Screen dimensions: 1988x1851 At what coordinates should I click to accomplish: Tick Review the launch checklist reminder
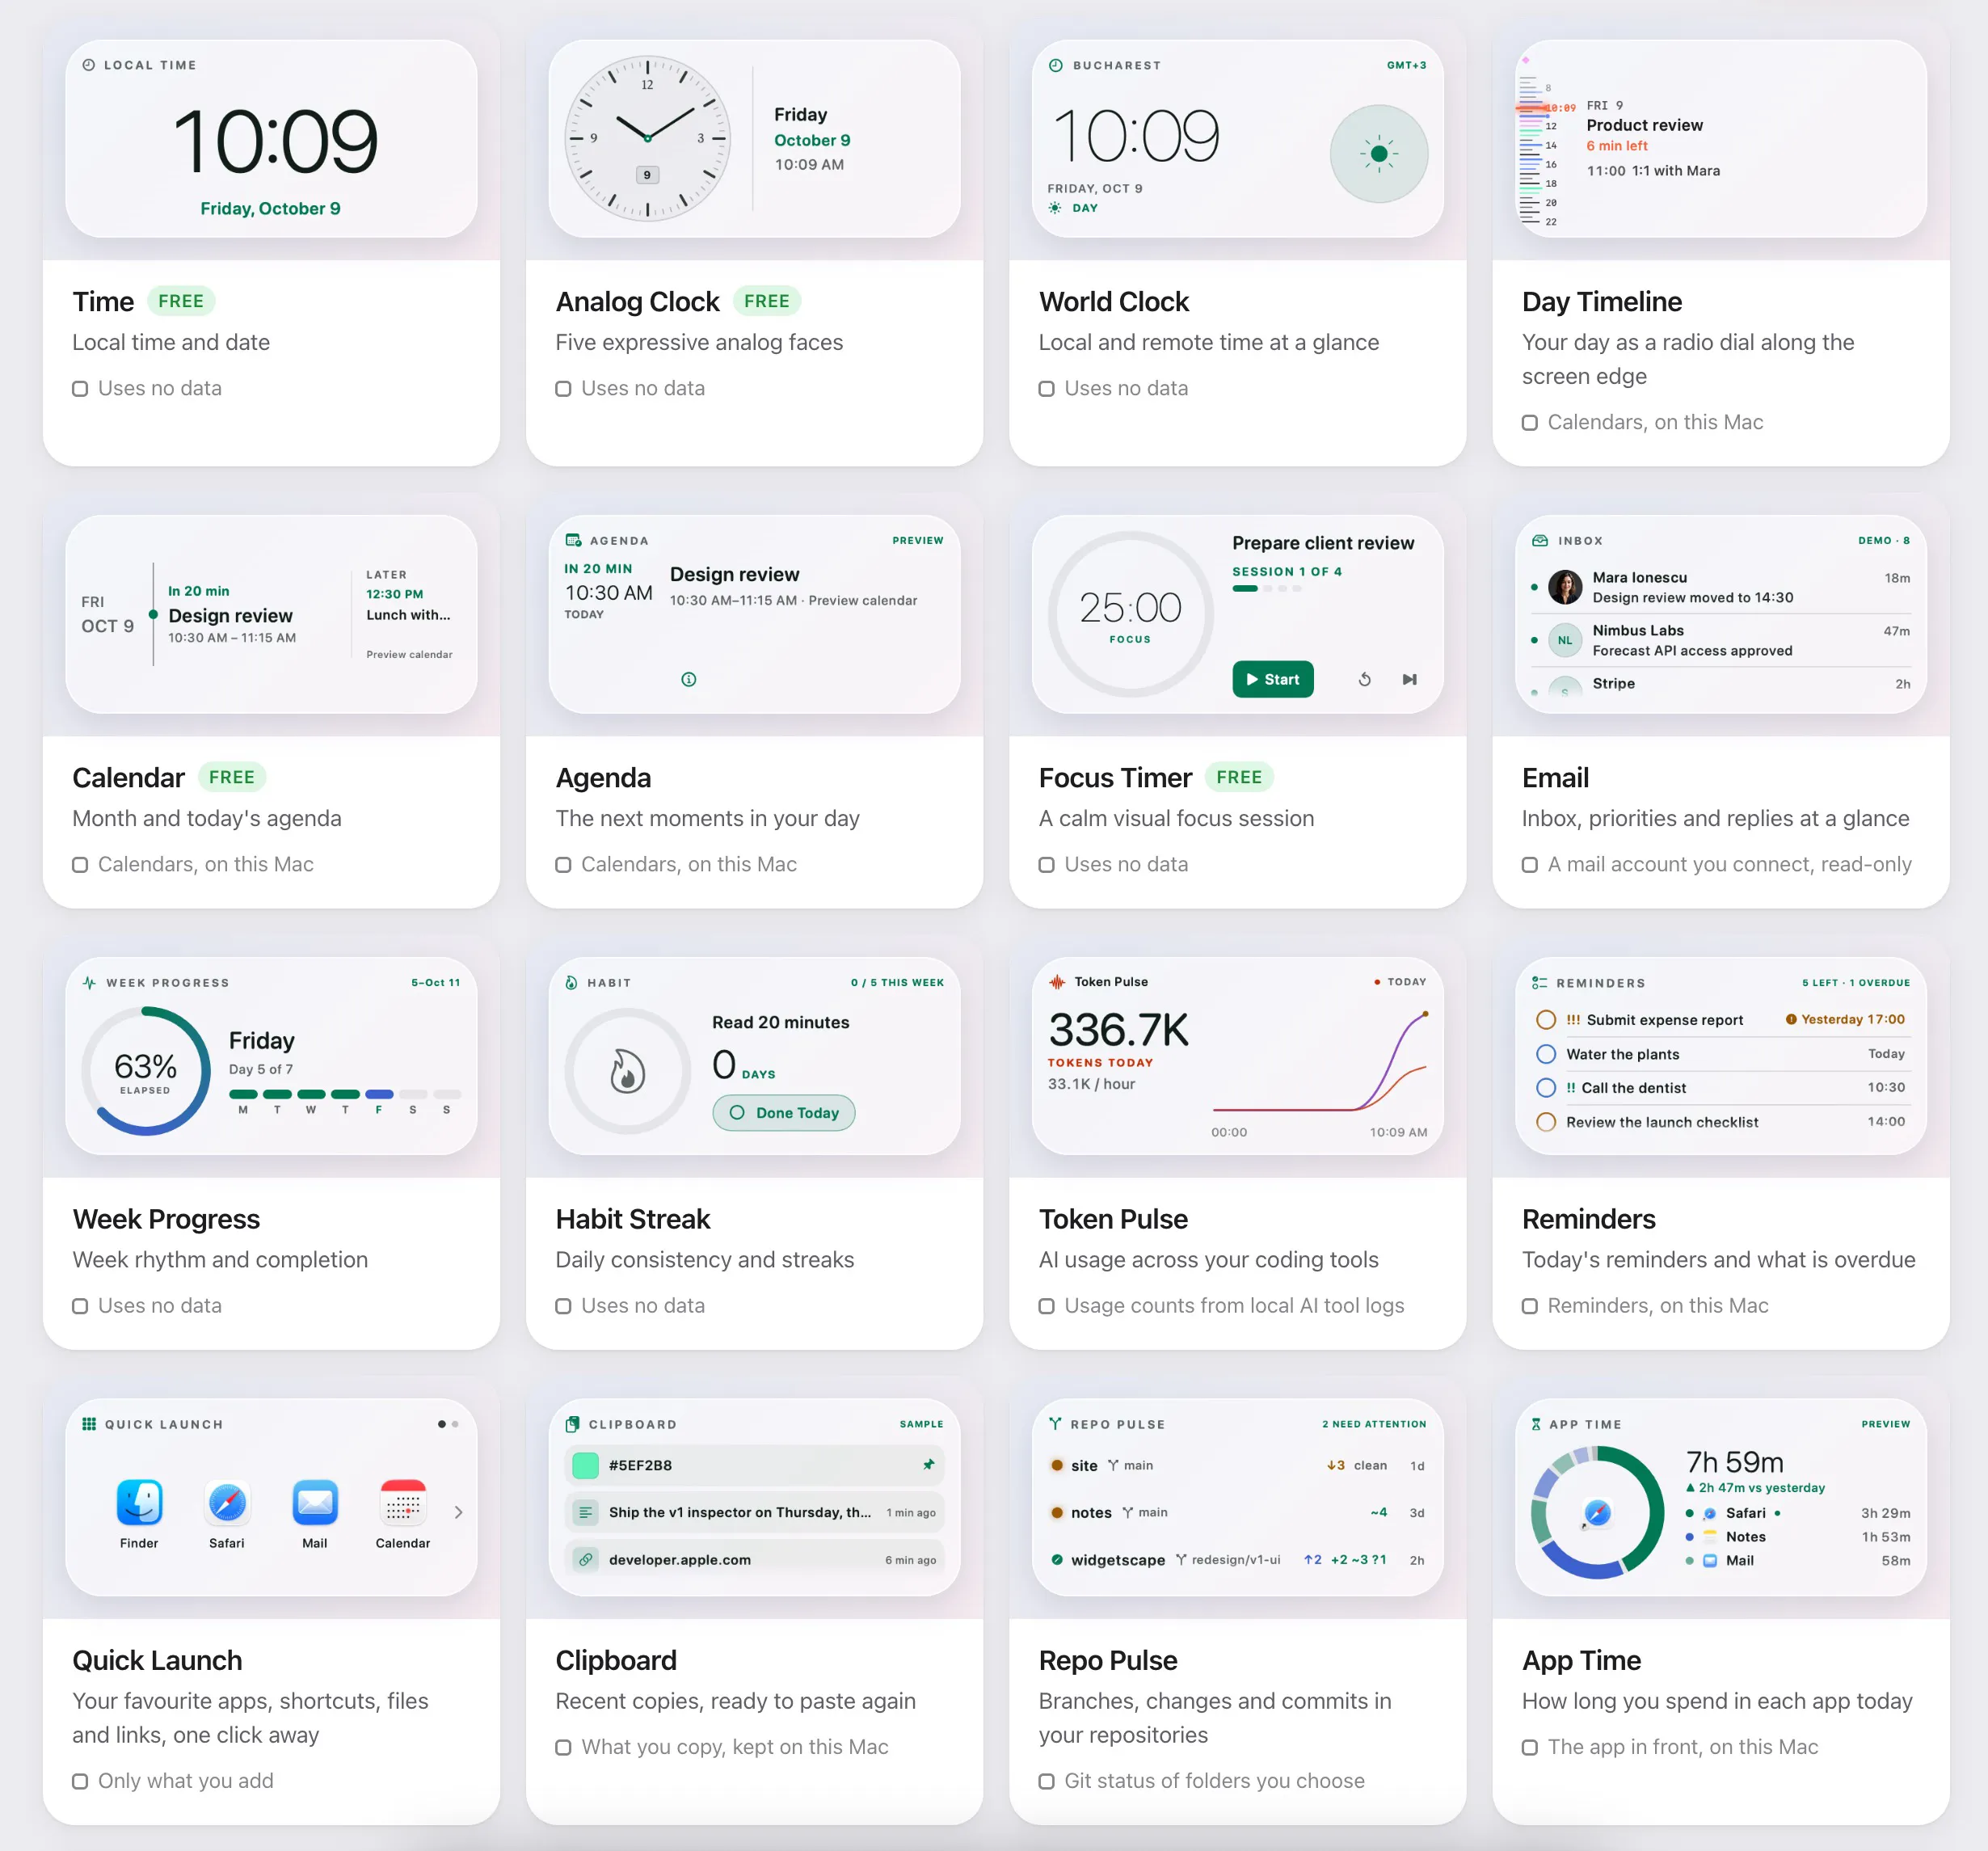coord(1546,1122)
